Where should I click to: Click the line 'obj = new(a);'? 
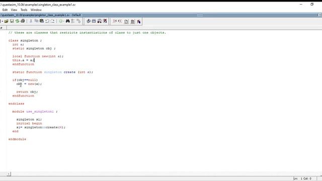(x=29, y=84)
